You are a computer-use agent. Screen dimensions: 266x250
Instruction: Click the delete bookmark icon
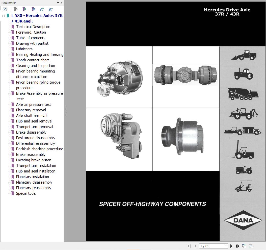[16, 9]
